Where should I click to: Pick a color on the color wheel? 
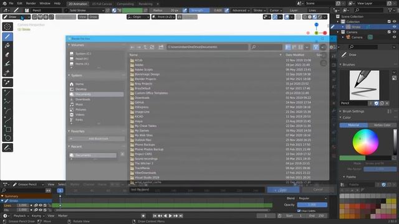365,142
